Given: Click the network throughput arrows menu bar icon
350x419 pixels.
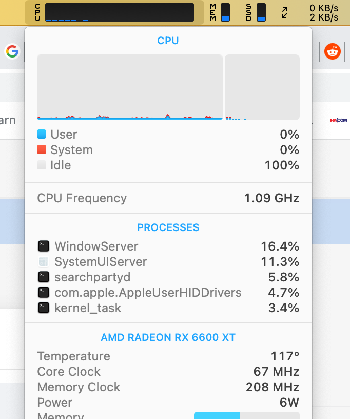Looking at the screenshot, I should click(x=284, y=12).
